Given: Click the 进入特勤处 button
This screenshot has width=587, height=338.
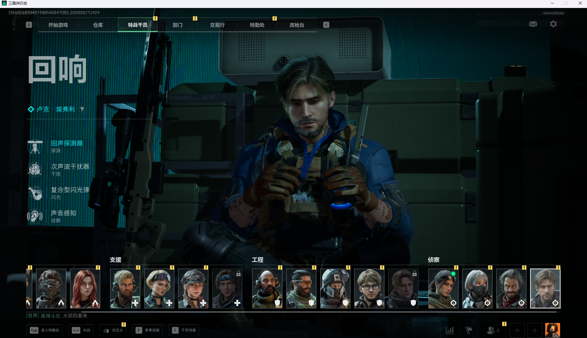Looking at the screenshot, I should pyautogui.click(x=44, y=330).
